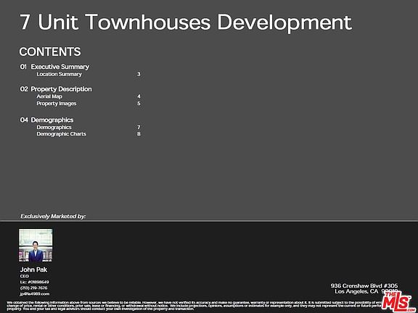
Task: Click the Exclusively Marketed by label
Action: pos(53,217)
